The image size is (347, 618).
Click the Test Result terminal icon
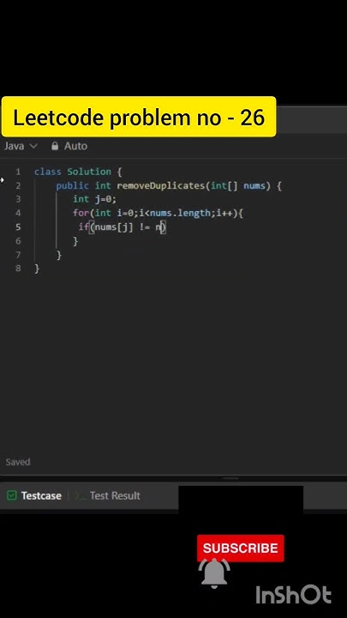[x=81, y=495]
